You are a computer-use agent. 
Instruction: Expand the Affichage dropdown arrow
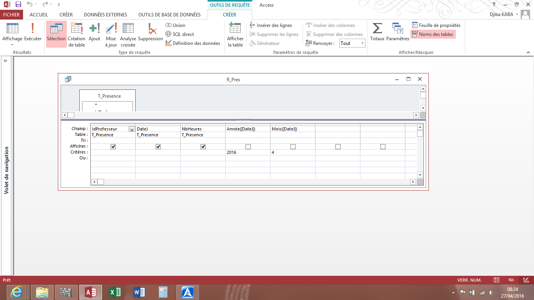pos(12,45)
